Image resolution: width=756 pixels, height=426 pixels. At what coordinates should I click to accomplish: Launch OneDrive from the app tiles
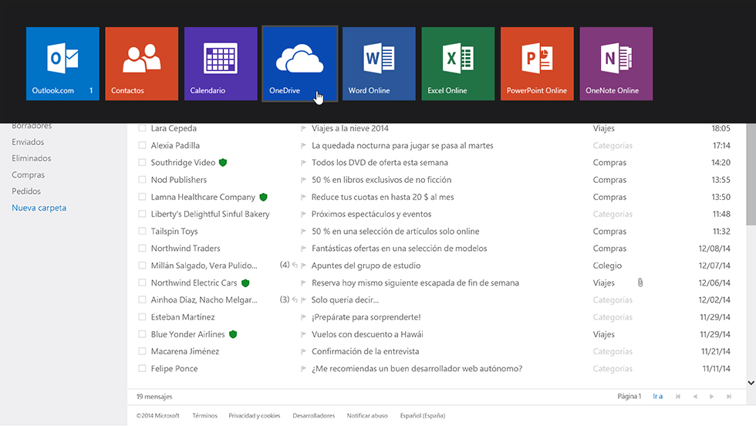(x=300, y=64)
